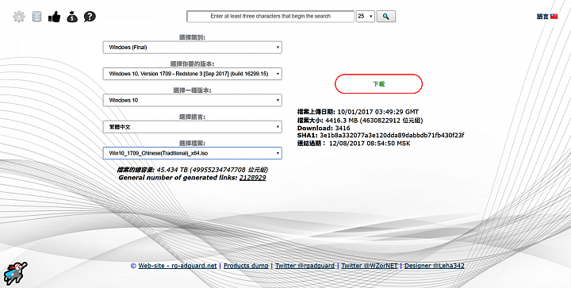This screenshot has width=571, height=288.
Task: Click the money bag donate icon
Action: [x=72, y=17]
